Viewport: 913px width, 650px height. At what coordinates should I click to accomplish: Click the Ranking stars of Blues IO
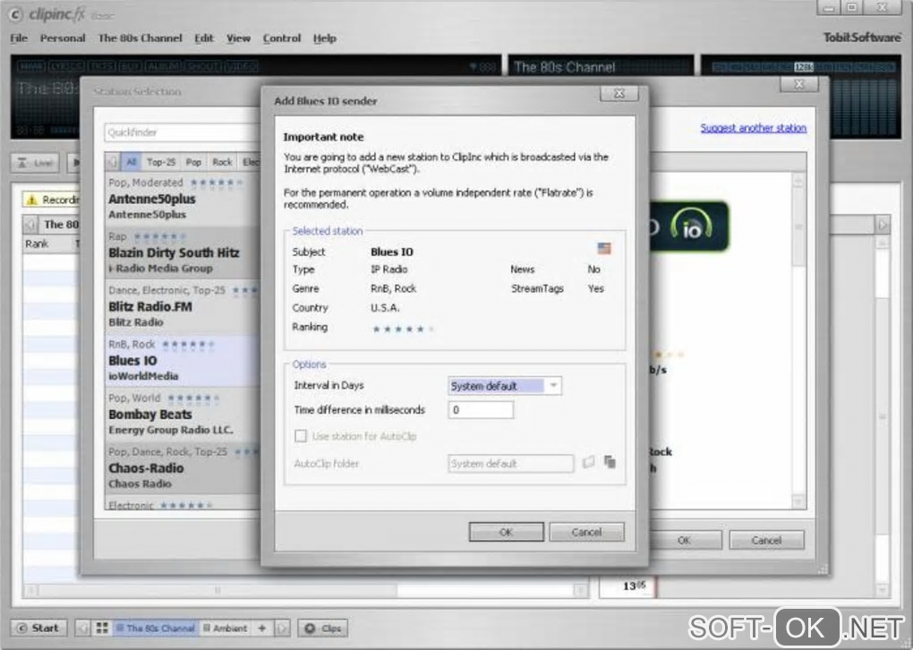tap(403, 329)
